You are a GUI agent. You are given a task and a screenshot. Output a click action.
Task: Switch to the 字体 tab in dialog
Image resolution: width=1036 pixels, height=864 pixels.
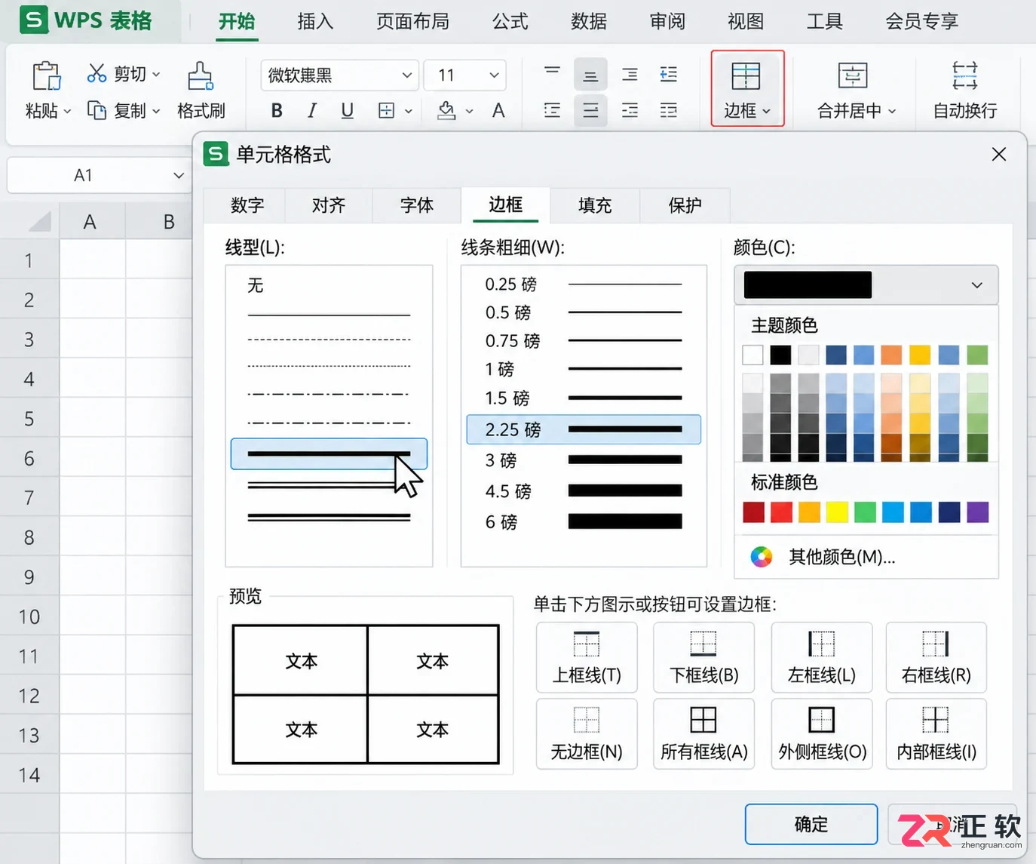(417, 205)
